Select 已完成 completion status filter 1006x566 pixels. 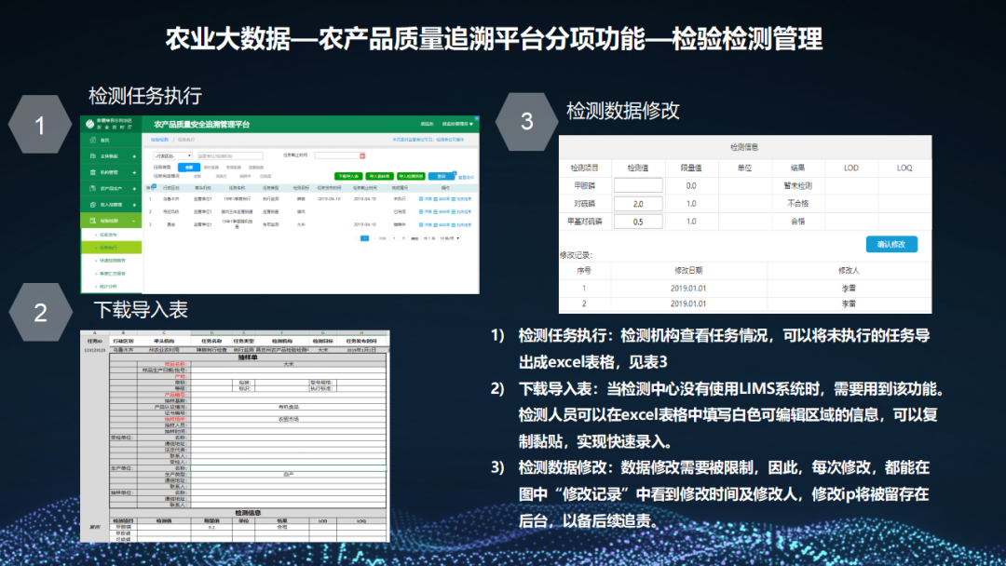[265, 176]
